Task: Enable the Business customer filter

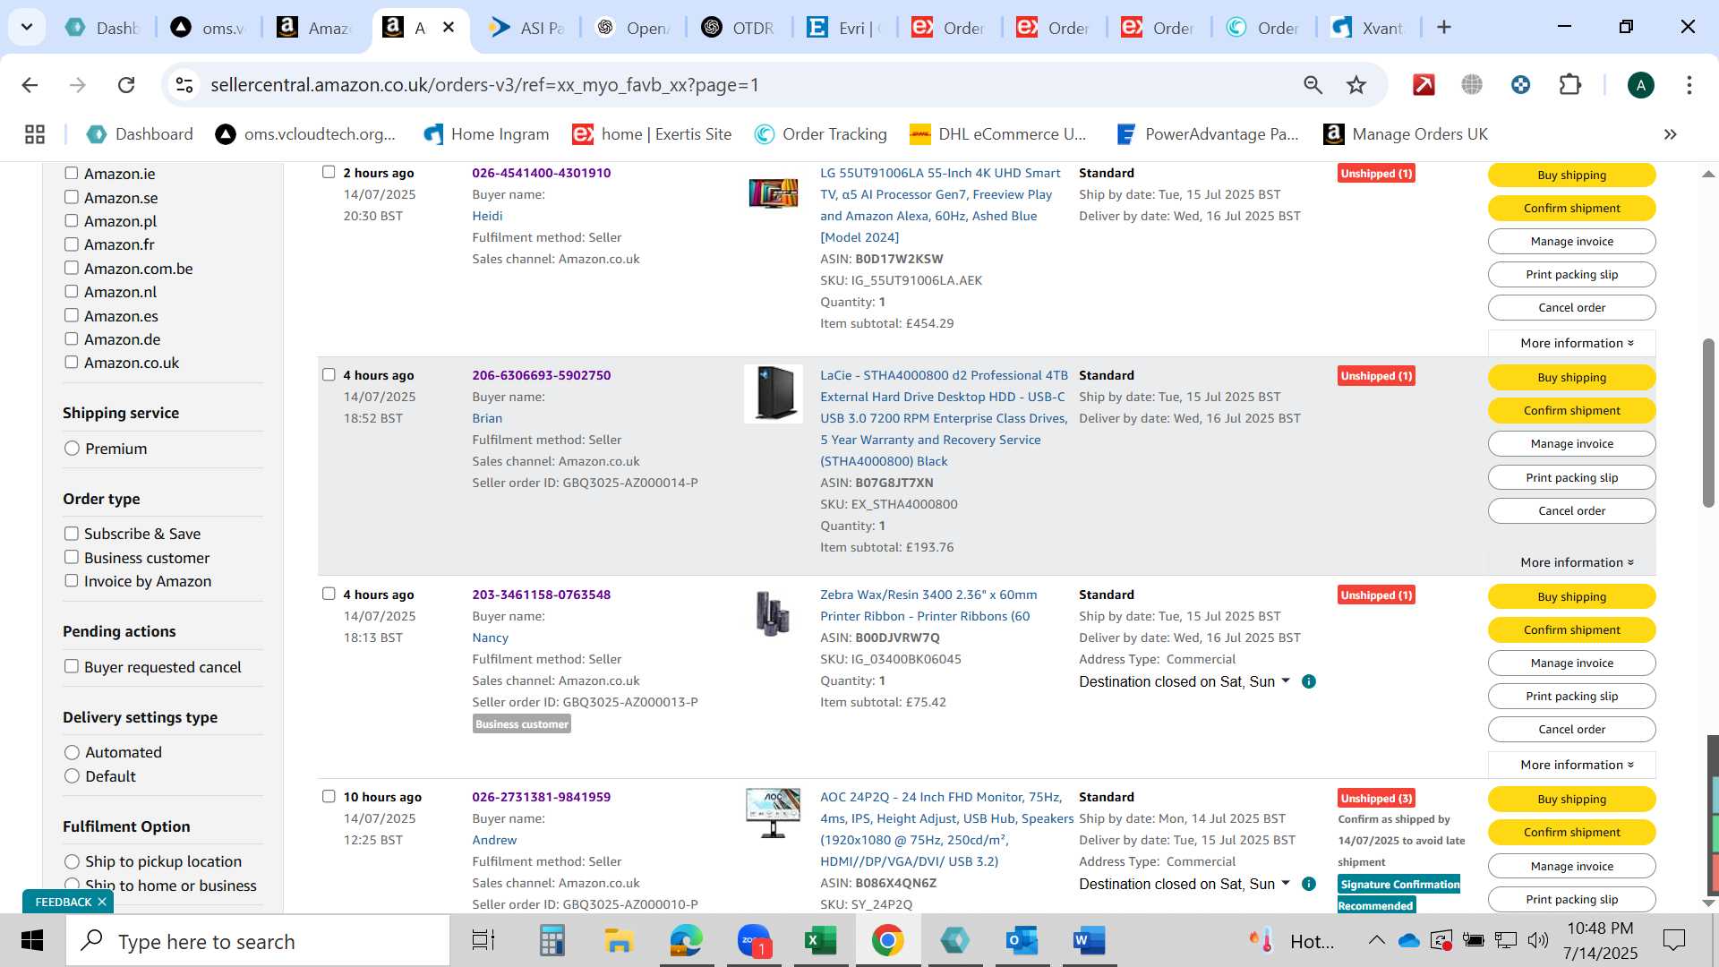Action: click(x=72, y=558)
